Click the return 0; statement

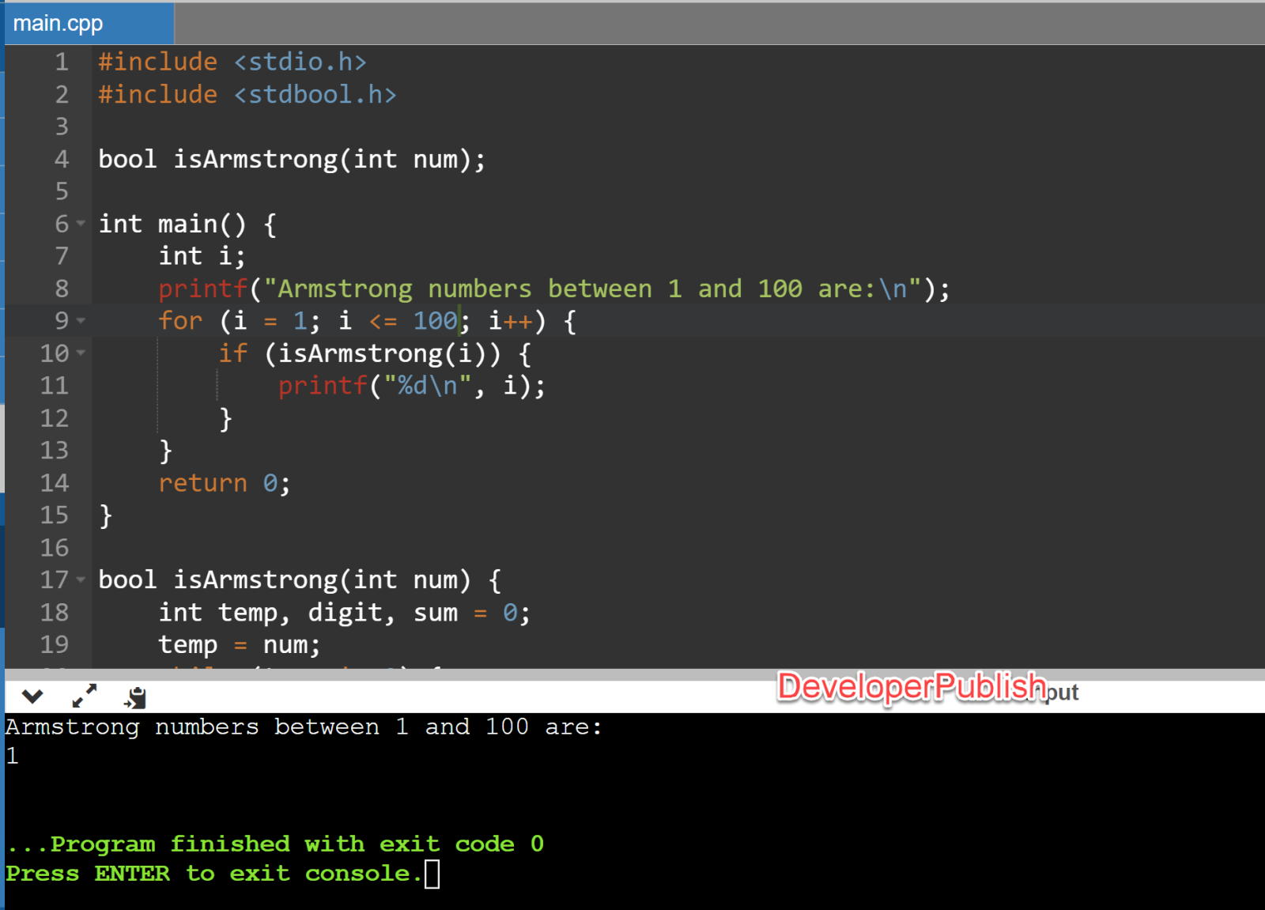tap(224, 482)
